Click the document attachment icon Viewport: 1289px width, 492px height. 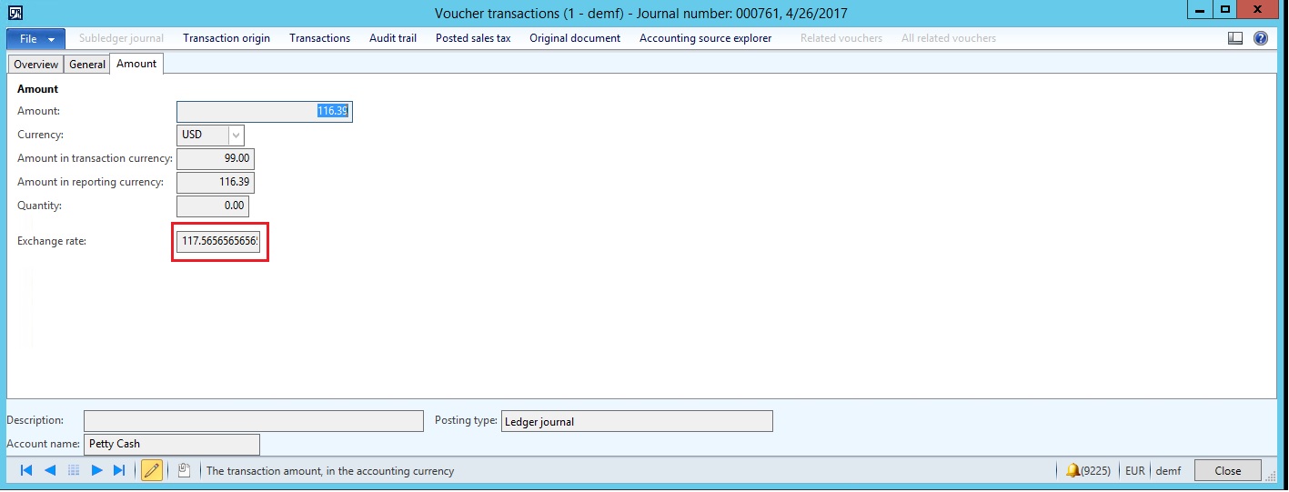point(183,470)
